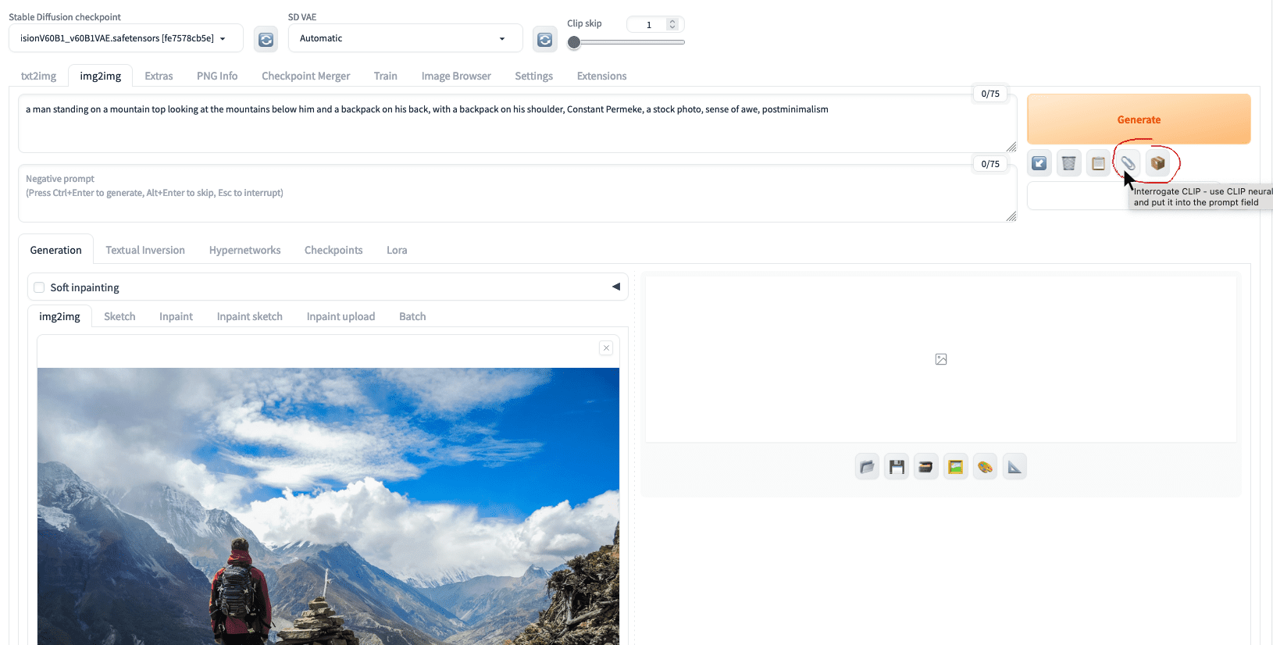Switch to the Batch sub-tab
Viewport: 1273px width, 645px height.
point(412,316)
